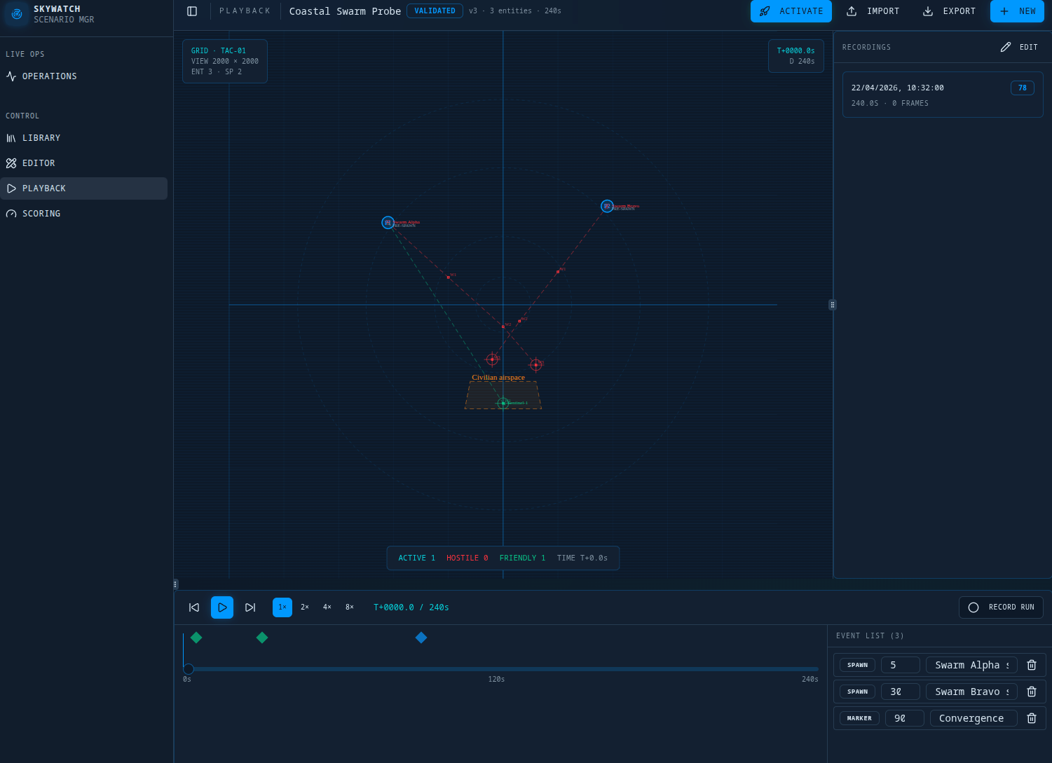Screen dimensions: 1052x763
Task: Click the T+0000.0s time readout box
Action: (x=796, y=56)
